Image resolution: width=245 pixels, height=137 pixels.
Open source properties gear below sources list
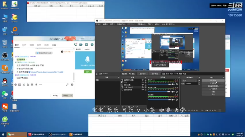[x=129, y=107]
